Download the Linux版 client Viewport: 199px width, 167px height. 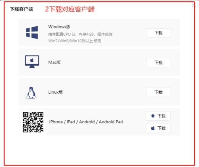pos(159,92)
